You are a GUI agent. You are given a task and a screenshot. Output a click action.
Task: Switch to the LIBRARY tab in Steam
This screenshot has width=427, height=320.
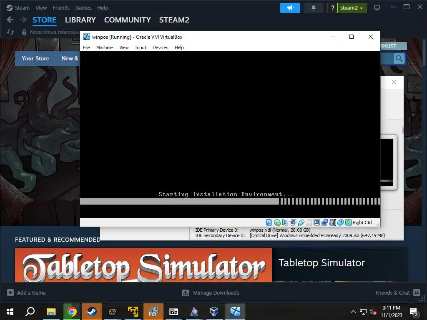click(x=80, y=20)
